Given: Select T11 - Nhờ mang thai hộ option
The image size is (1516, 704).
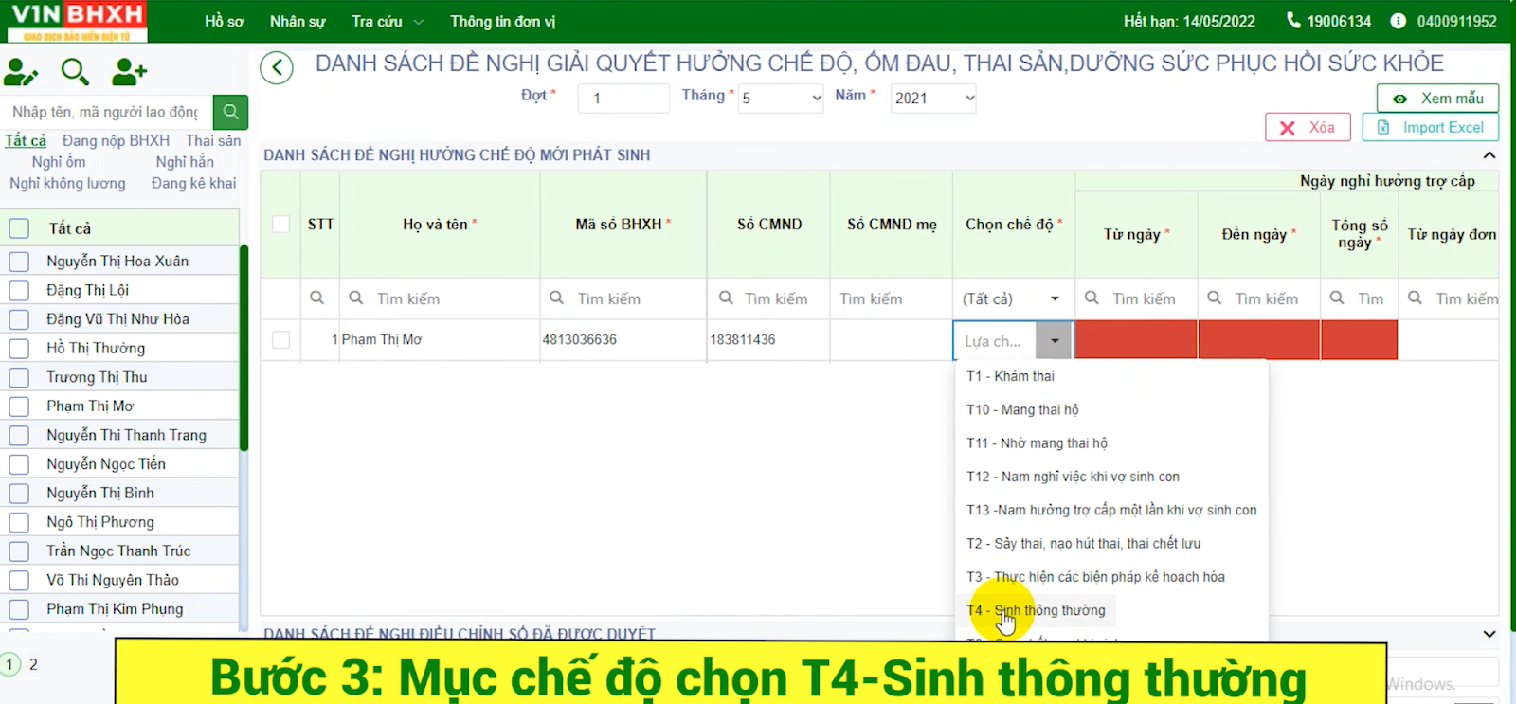Looking at the screenshot, I should point(1037,442).
